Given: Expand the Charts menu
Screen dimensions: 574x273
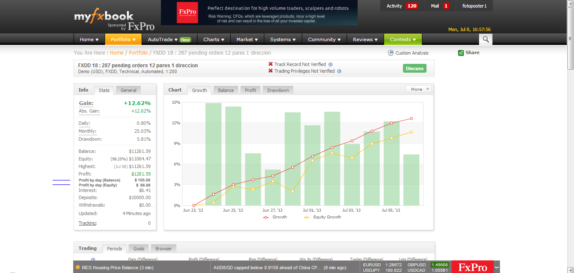Looking at the screenshot, I should (214, 39).
